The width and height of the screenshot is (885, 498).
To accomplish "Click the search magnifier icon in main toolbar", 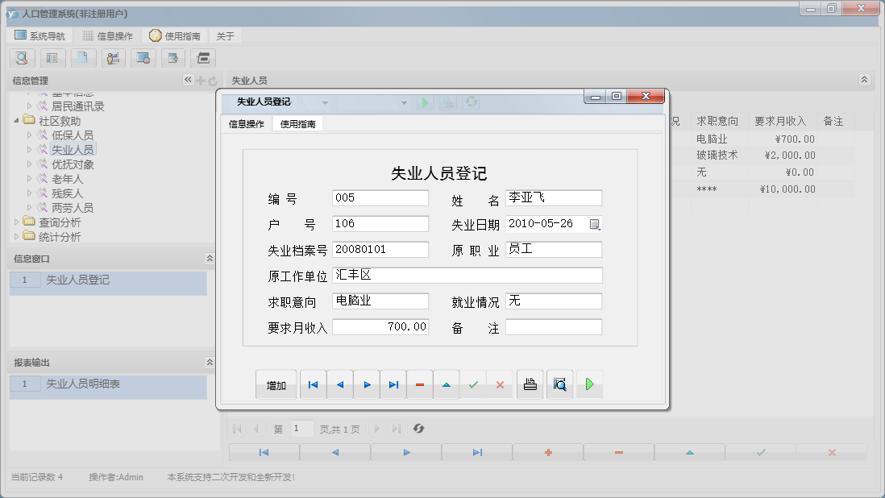I will [22, 58].
